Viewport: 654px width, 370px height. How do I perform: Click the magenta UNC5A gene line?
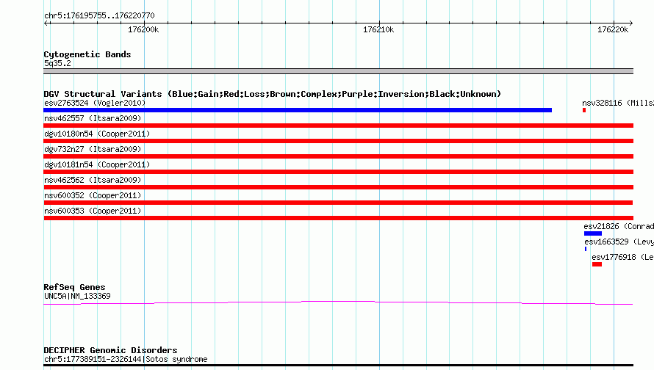point(338,302)
